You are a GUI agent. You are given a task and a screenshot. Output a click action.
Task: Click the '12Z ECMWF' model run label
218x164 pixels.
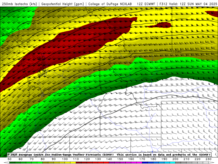146,4
